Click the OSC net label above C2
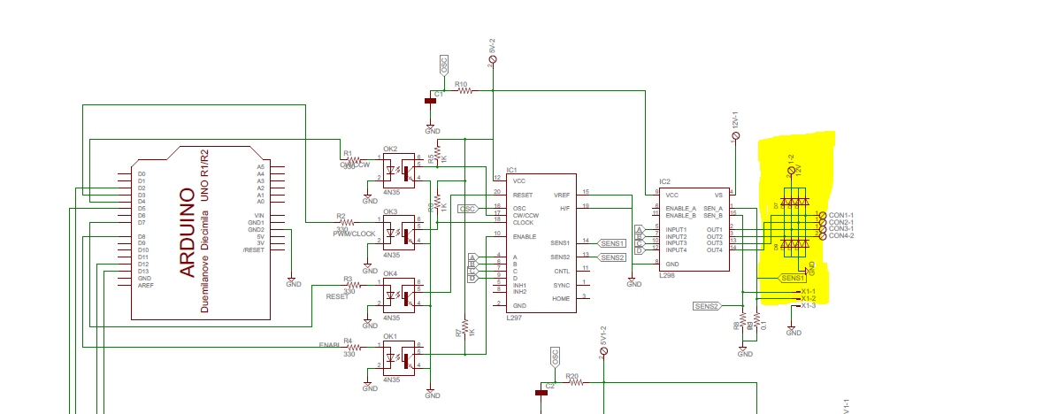 coord(555,356)
